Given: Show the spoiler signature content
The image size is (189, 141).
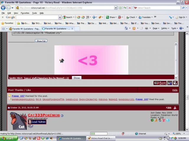Looking at the screenshot, I should [x=76, y=78].
